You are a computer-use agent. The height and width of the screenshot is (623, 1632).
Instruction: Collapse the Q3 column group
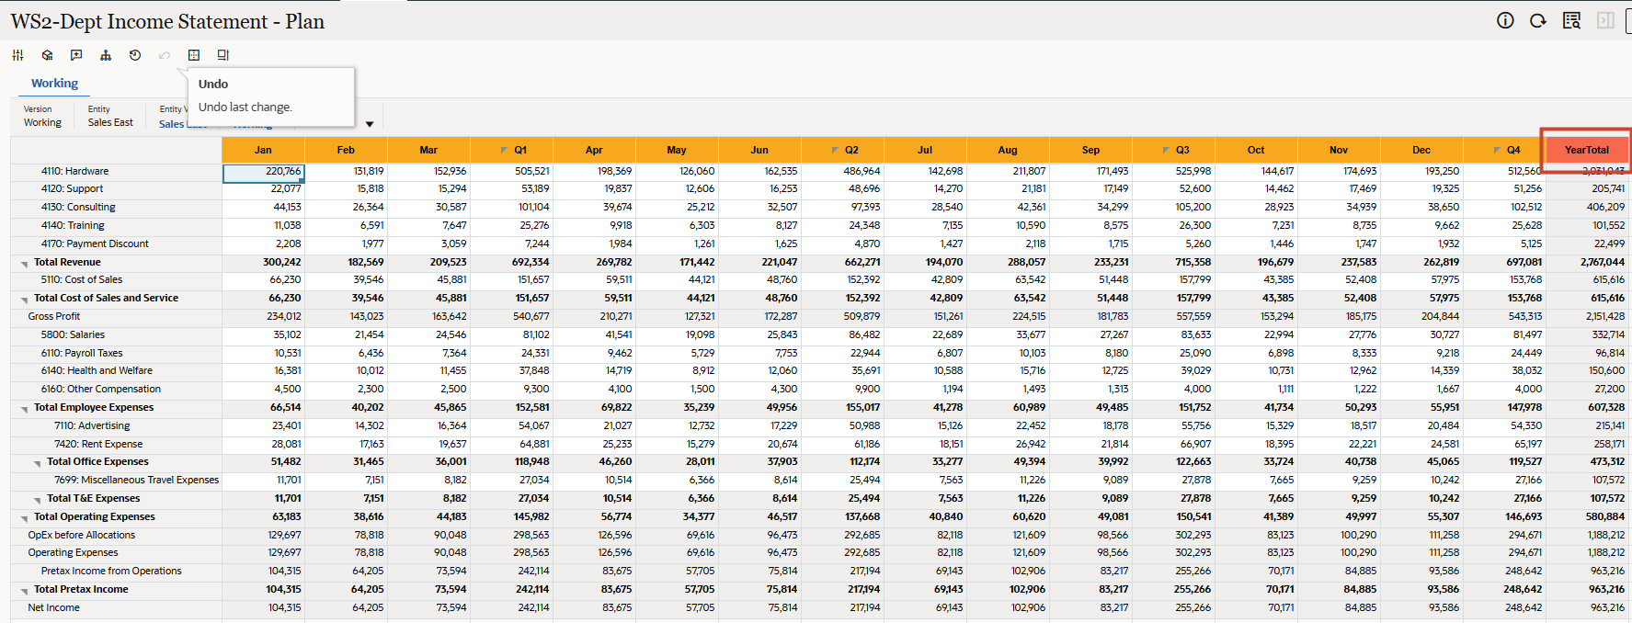click(1165, 150)
